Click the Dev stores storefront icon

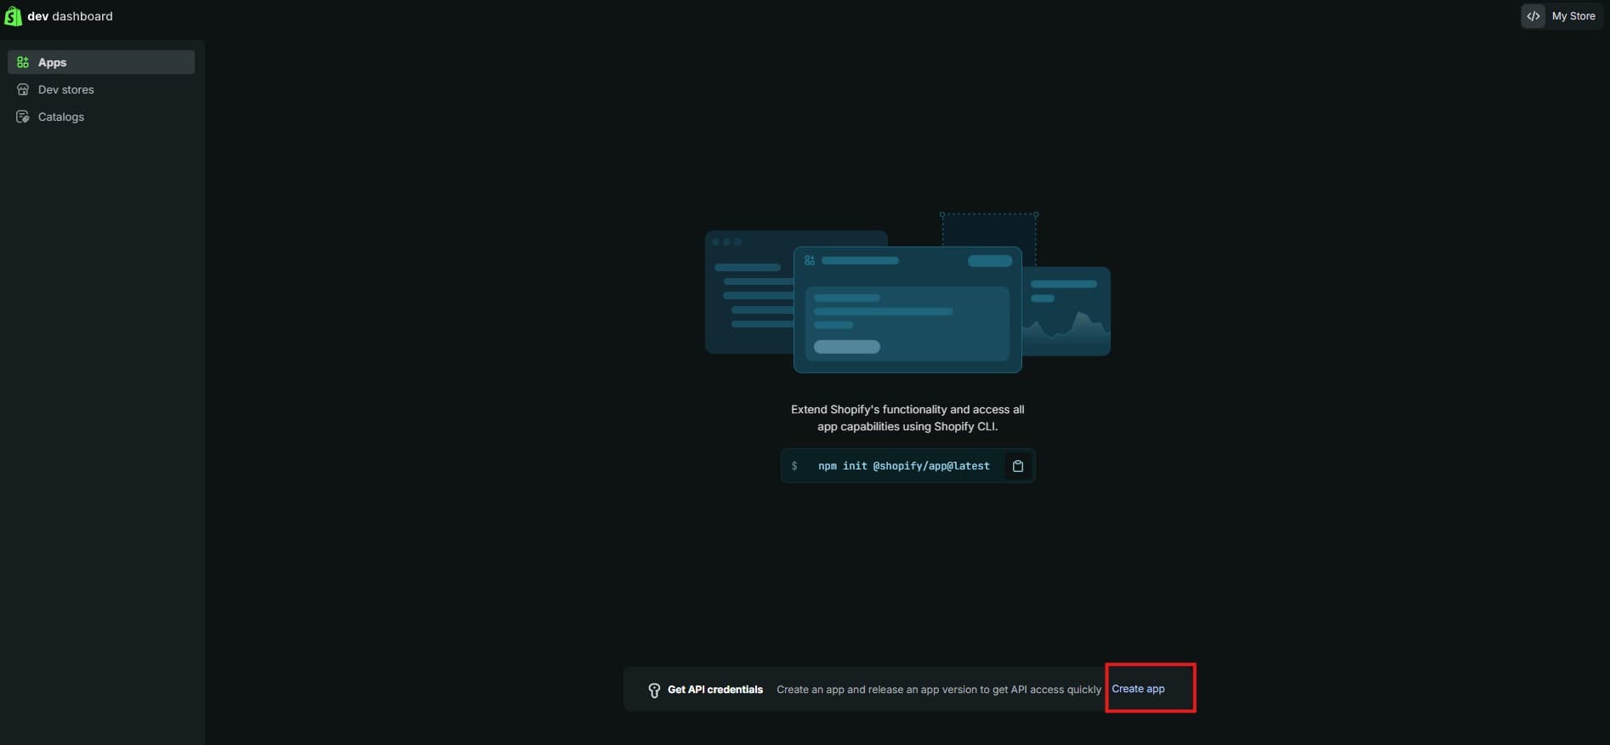tap(23, 89)
